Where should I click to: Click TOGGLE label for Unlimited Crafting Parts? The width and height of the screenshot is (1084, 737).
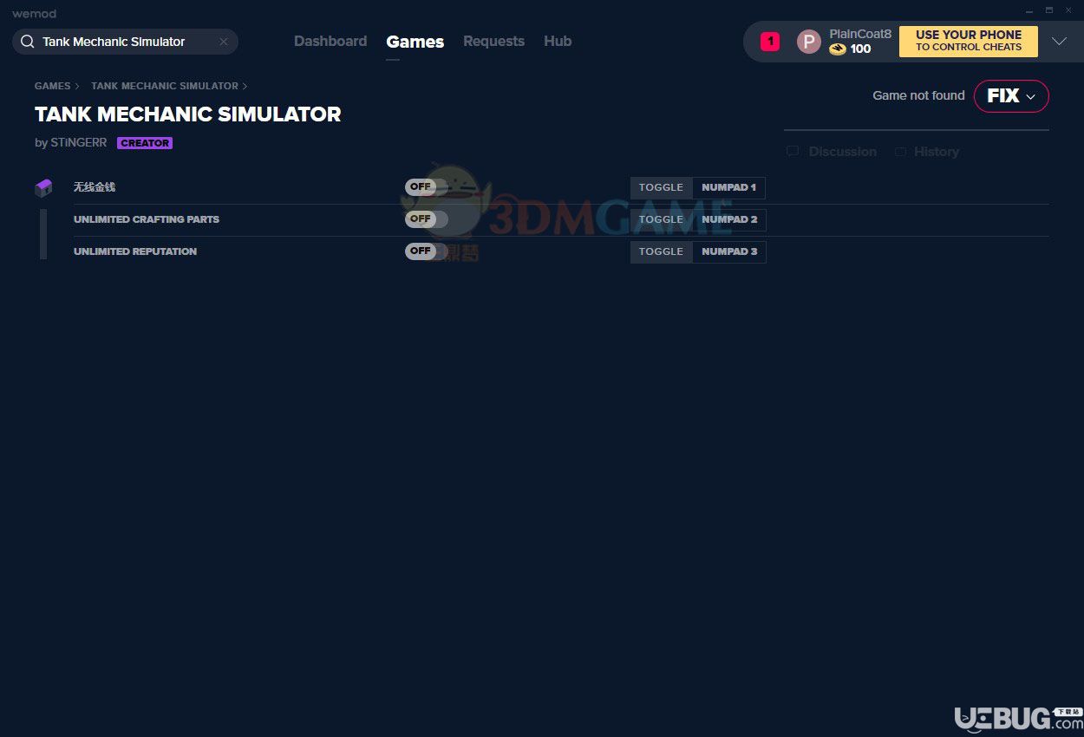pos(661,219)
